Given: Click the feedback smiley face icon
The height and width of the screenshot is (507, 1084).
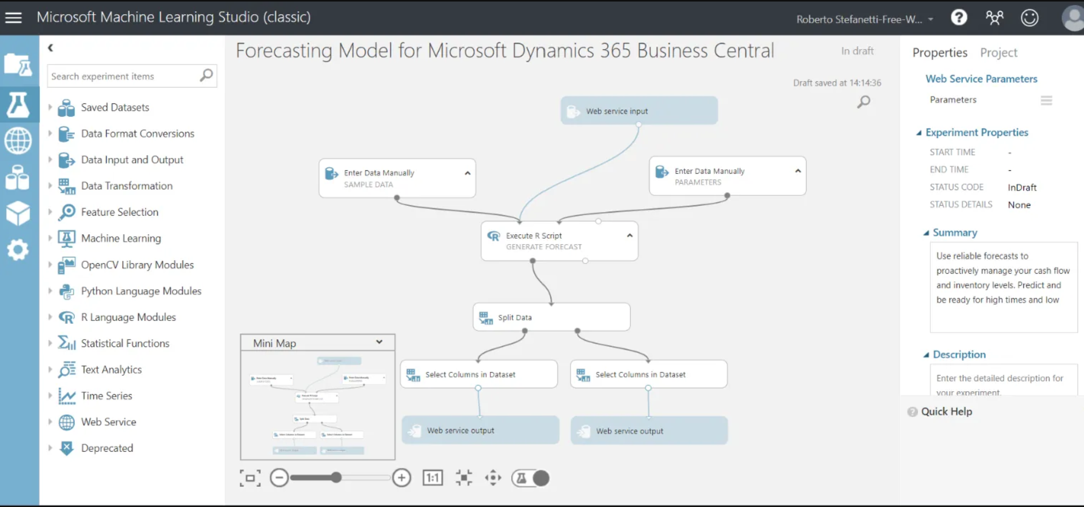Looking at the screenshot, I should click(1029, 17).
